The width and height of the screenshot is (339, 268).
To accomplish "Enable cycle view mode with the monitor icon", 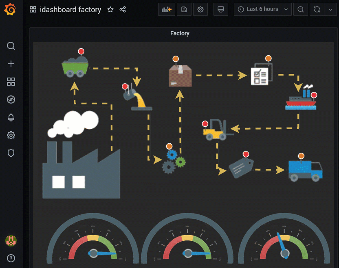I will tap(220, 9).
